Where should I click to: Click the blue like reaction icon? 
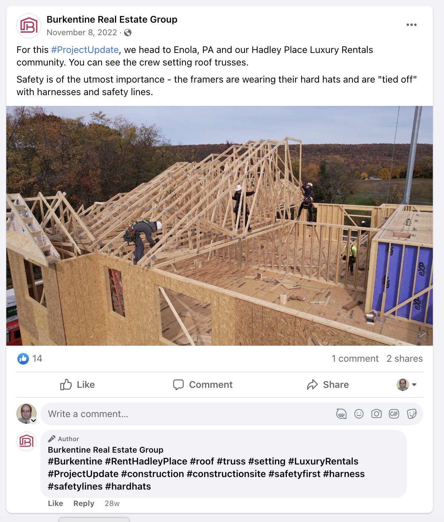(23, 359)
